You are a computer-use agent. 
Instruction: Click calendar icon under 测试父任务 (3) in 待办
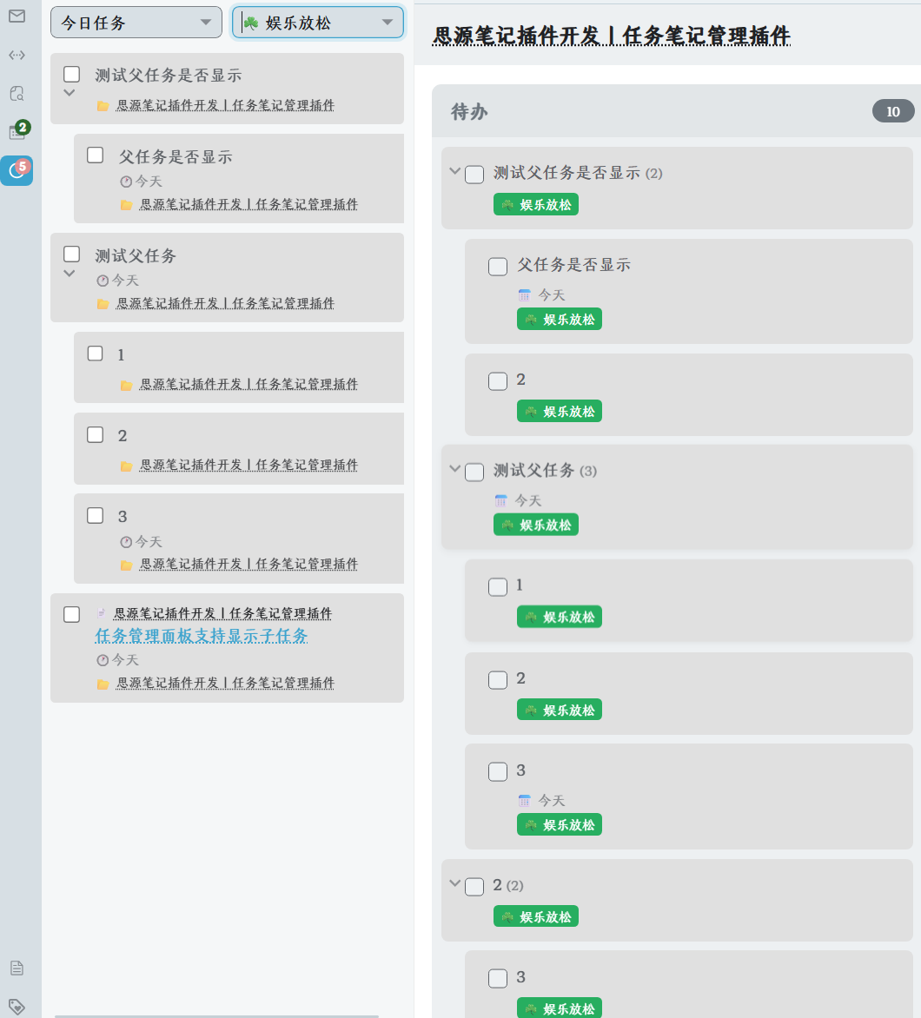[500, 500]
